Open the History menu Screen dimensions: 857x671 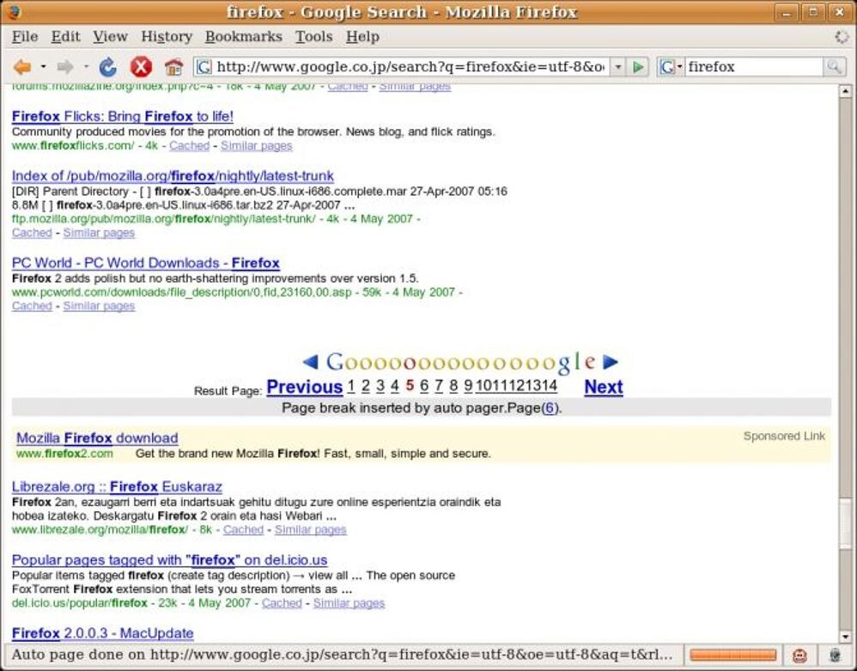point(167,37)
